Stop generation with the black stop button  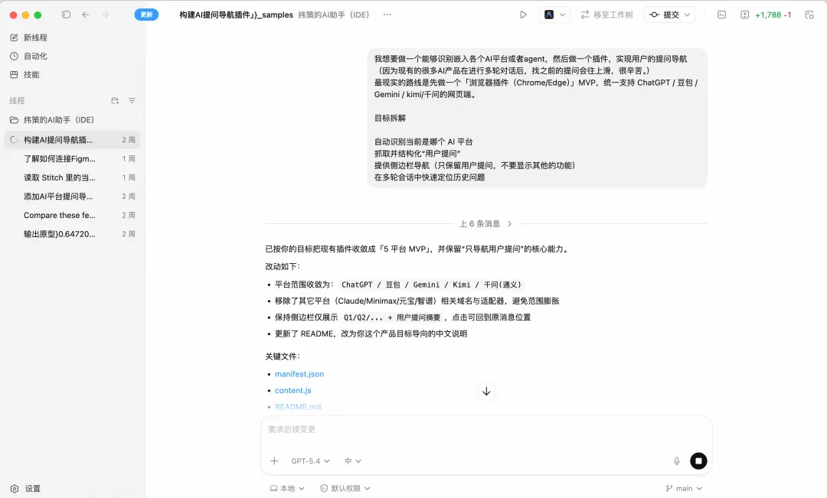[x=698, y=461]
